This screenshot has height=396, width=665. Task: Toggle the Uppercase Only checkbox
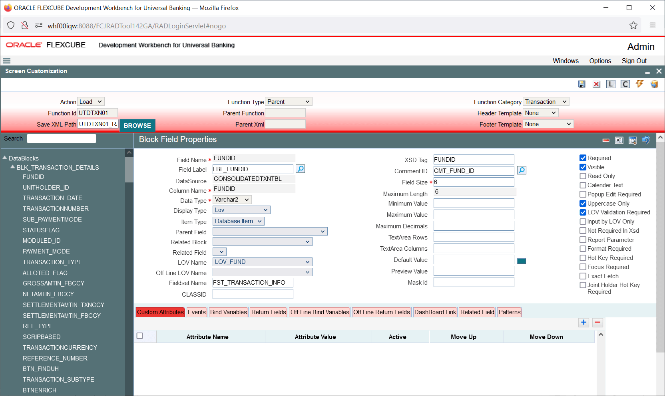tap(583, 204)
